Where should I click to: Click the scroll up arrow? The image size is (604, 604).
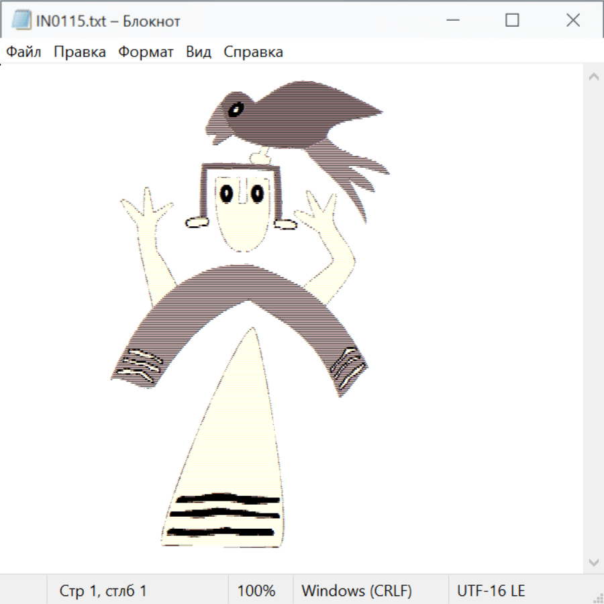point(593,77)
